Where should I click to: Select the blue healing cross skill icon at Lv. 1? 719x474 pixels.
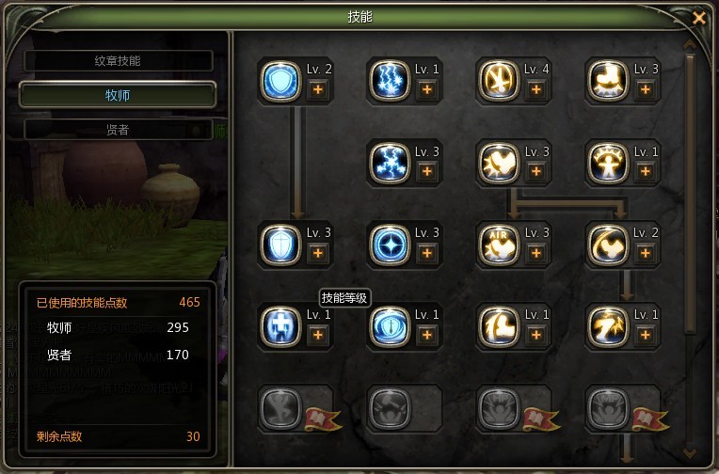(280, 326)
